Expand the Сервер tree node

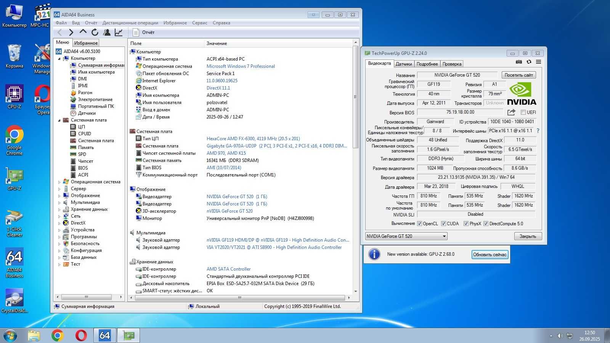tap(59, 189)
